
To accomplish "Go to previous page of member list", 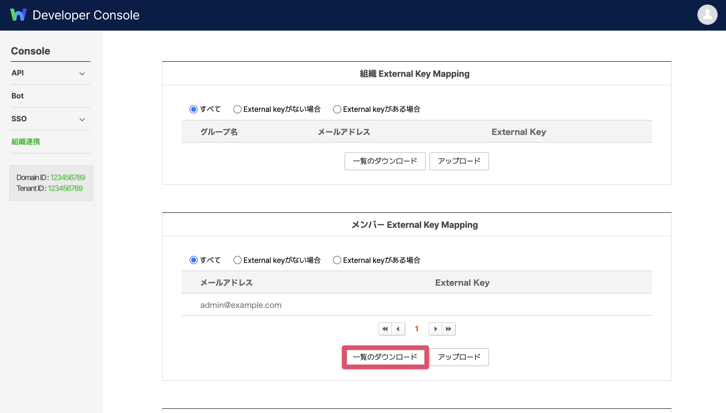I will [398, 329].
